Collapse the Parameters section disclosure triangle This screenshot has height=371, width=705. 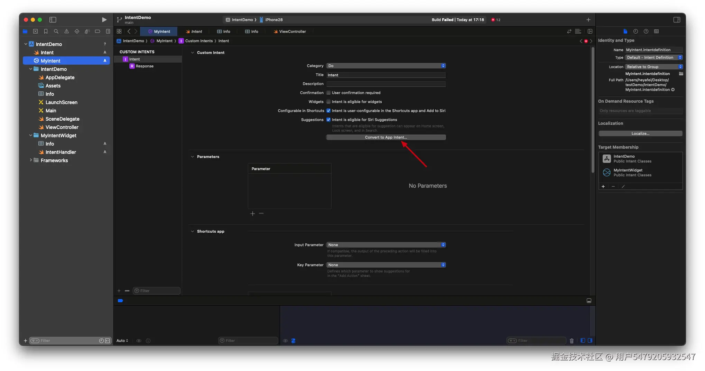[x=193, y=157]
